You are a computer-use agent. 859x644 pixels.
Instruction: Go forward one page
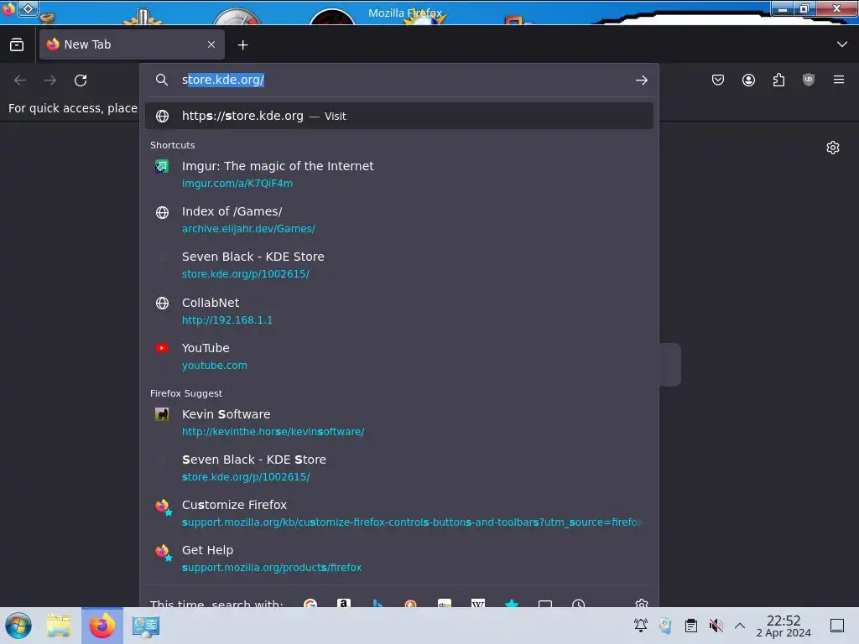[x=50, y=80]
